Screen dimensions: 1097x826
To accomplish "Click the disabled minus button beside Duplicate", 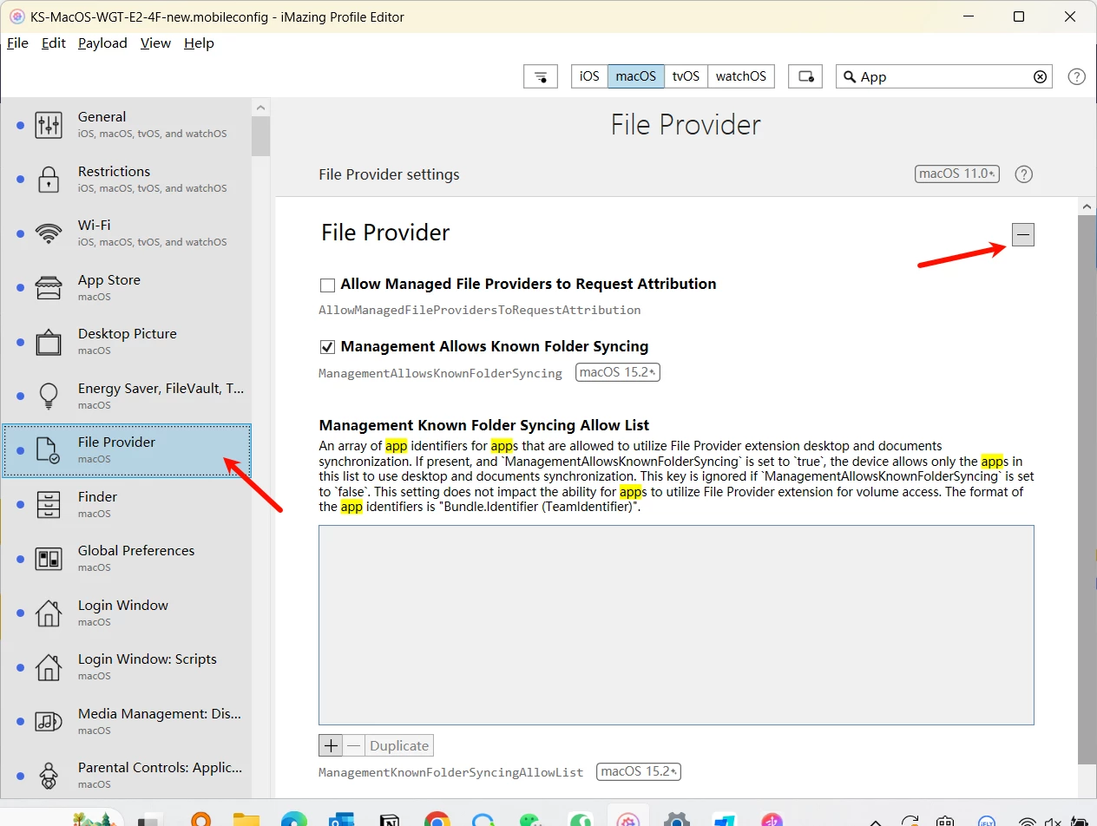I will coord(353,745).
